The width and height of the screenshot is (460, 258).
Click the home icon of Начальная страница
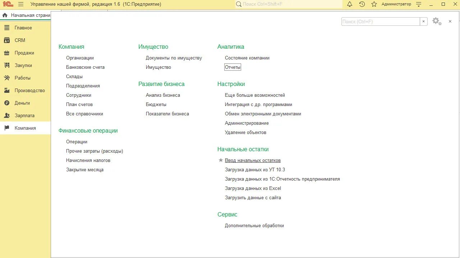[x=5, y=15]
